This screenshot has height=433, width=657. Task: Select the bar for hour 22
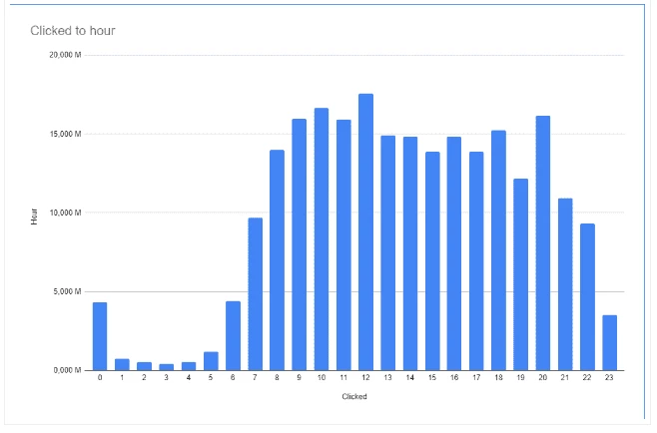click(x=587, y=297)
